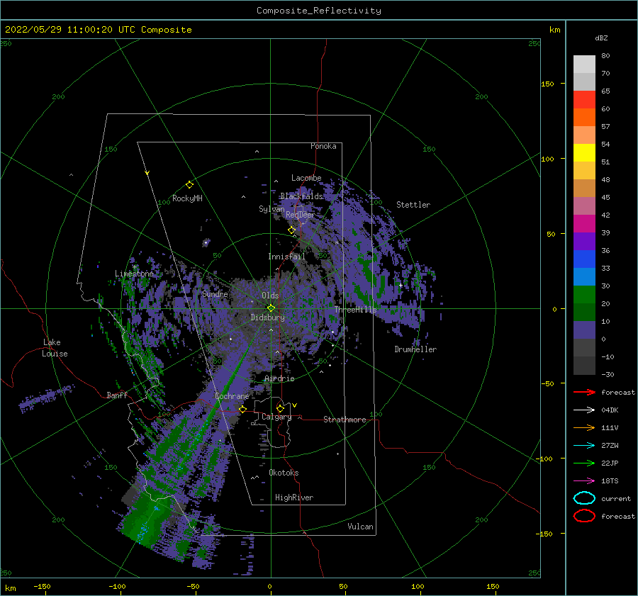Screen dimensions: 638x596
Task: Click the Olds town label
Action: point(270,296)
